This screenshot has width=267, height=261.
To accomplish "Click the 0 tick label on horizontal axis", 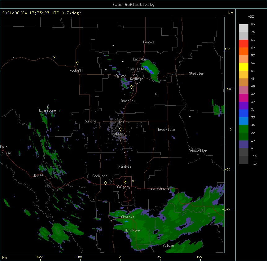I will tap(120, 257).
